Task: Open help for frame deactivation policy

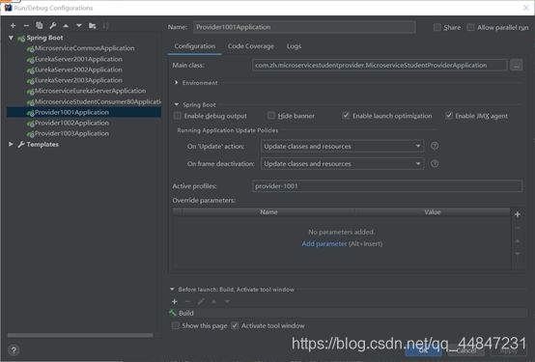Action: click(x=435, y=164)
